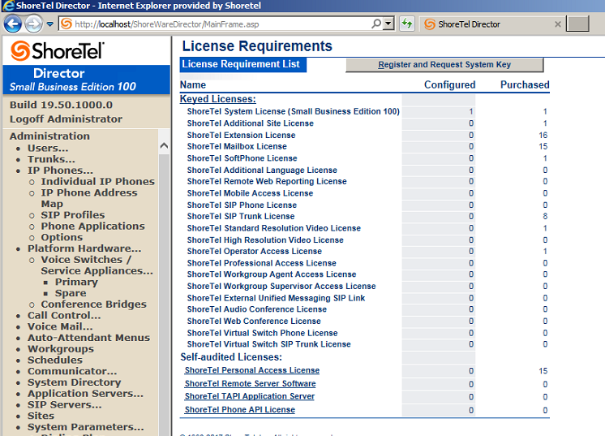Screen dimensions: 605x436
Task: Open System Directory page
Action: (74, 382)
